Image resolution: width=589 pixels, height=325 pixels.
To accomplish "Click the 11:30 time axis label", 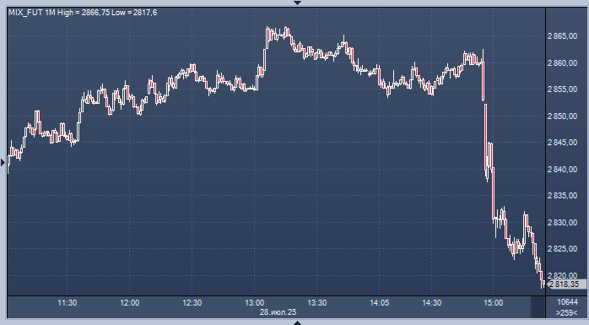I will point(68,303).
